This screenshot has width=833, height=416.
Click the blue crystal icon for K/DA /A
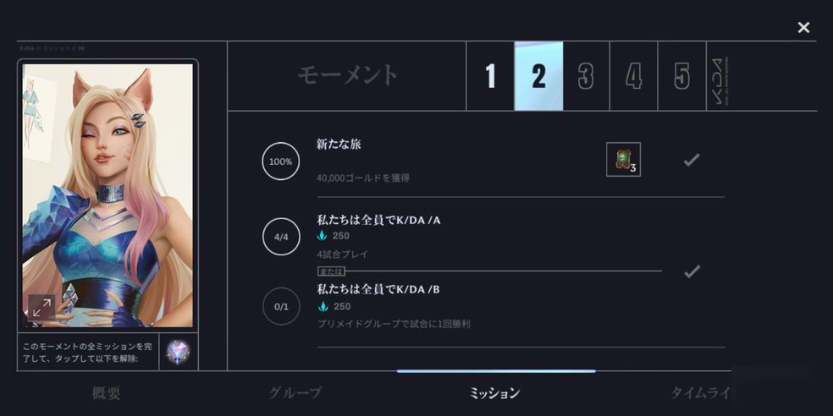click(x=322, y=236)
